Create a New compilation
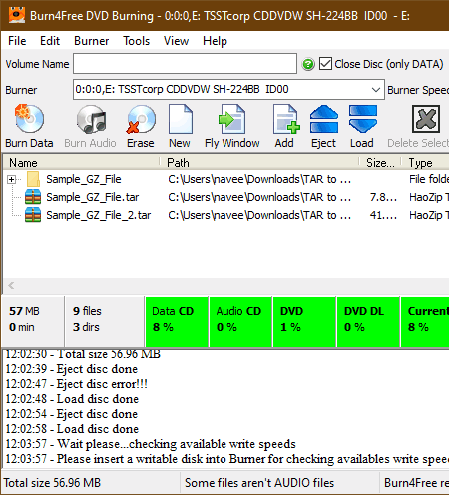This screenshot has height=495, width=449. pos(181,119)
